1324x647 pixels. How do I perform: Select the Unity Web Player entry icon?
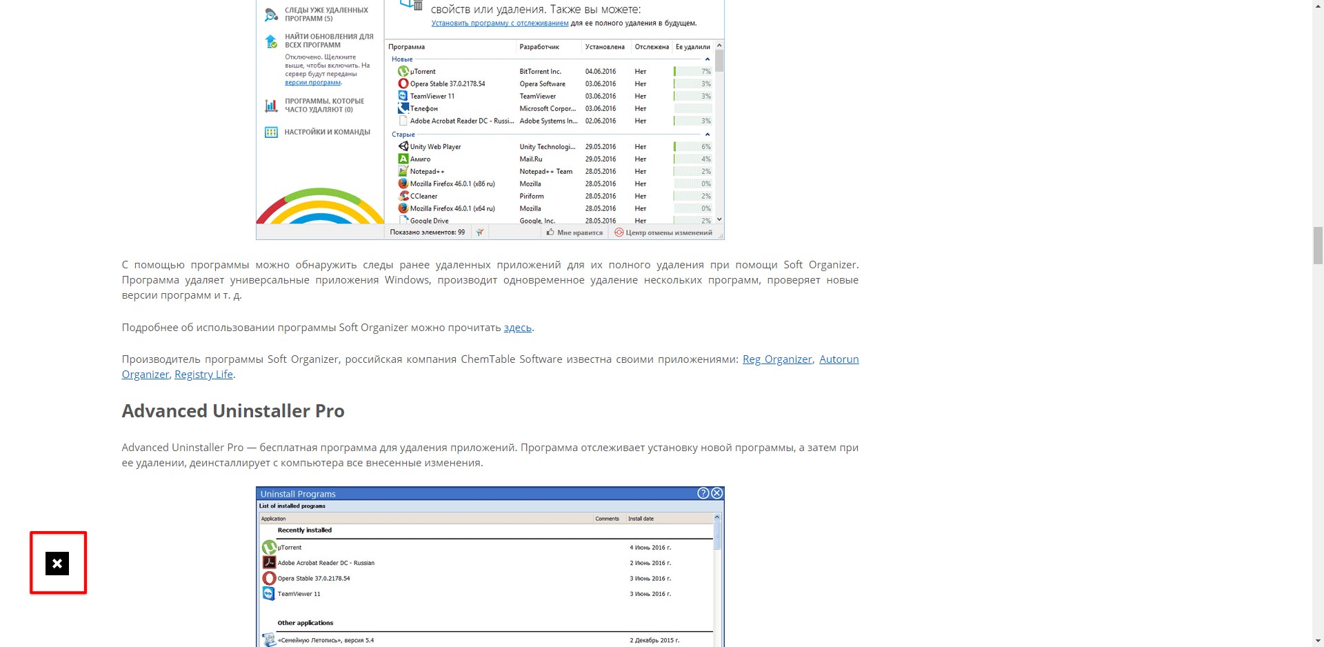coord(403,146)
